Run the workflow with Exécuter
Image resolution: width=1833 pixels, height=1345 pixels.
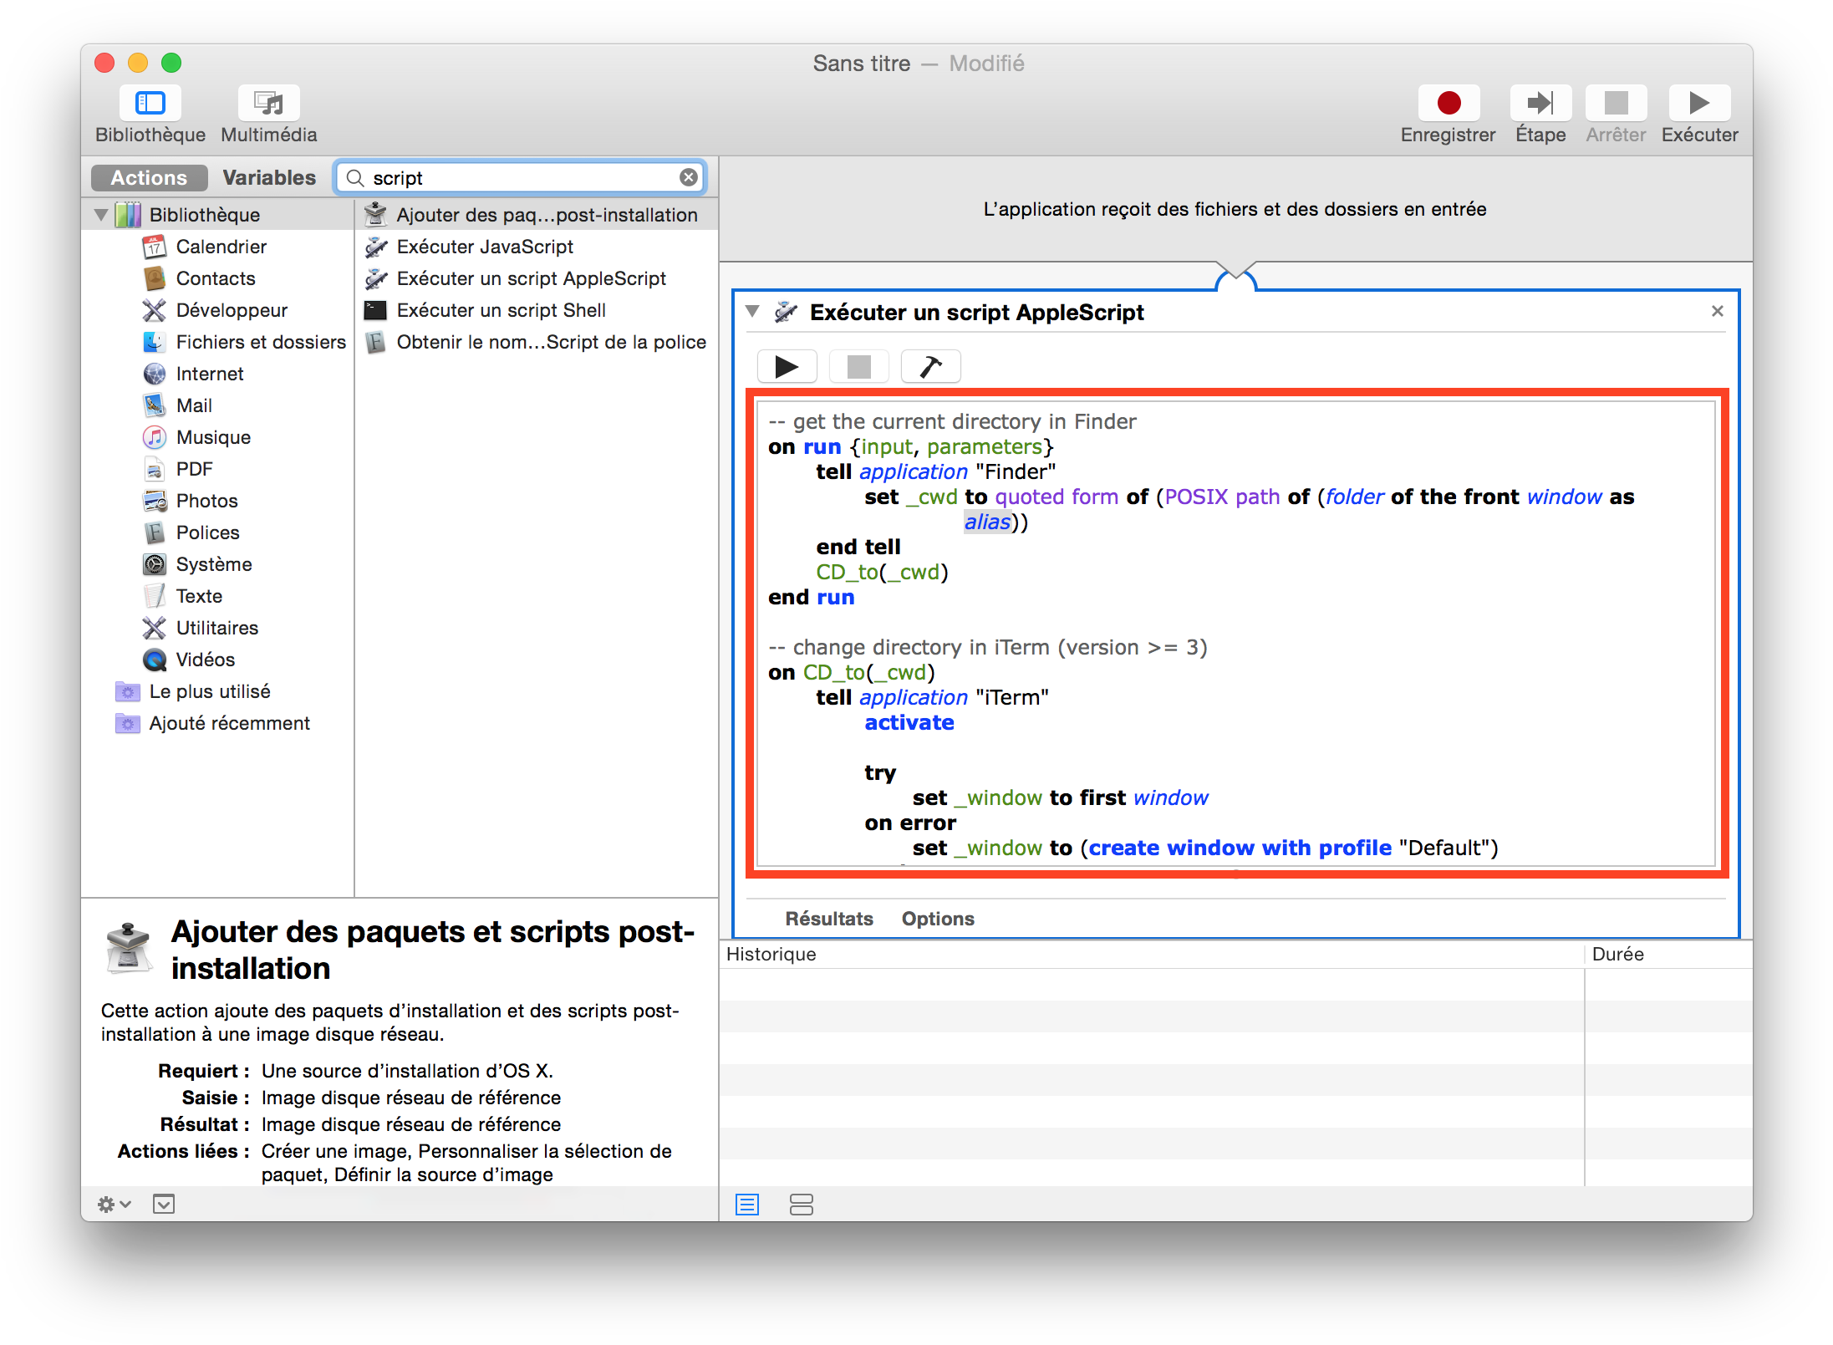click(x=1698, y=104)
